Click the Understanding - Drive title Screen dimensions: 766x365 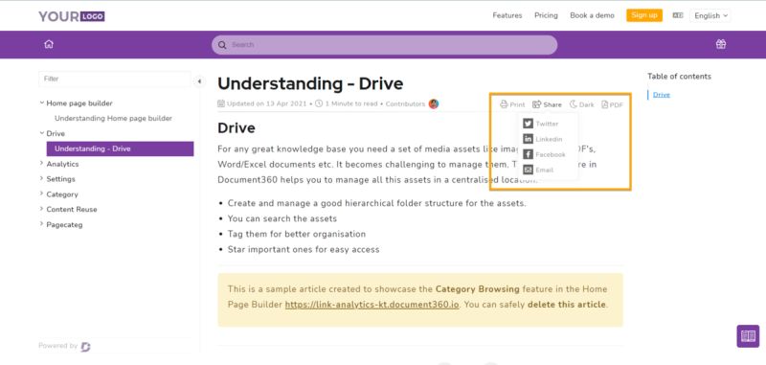point(310,83)
